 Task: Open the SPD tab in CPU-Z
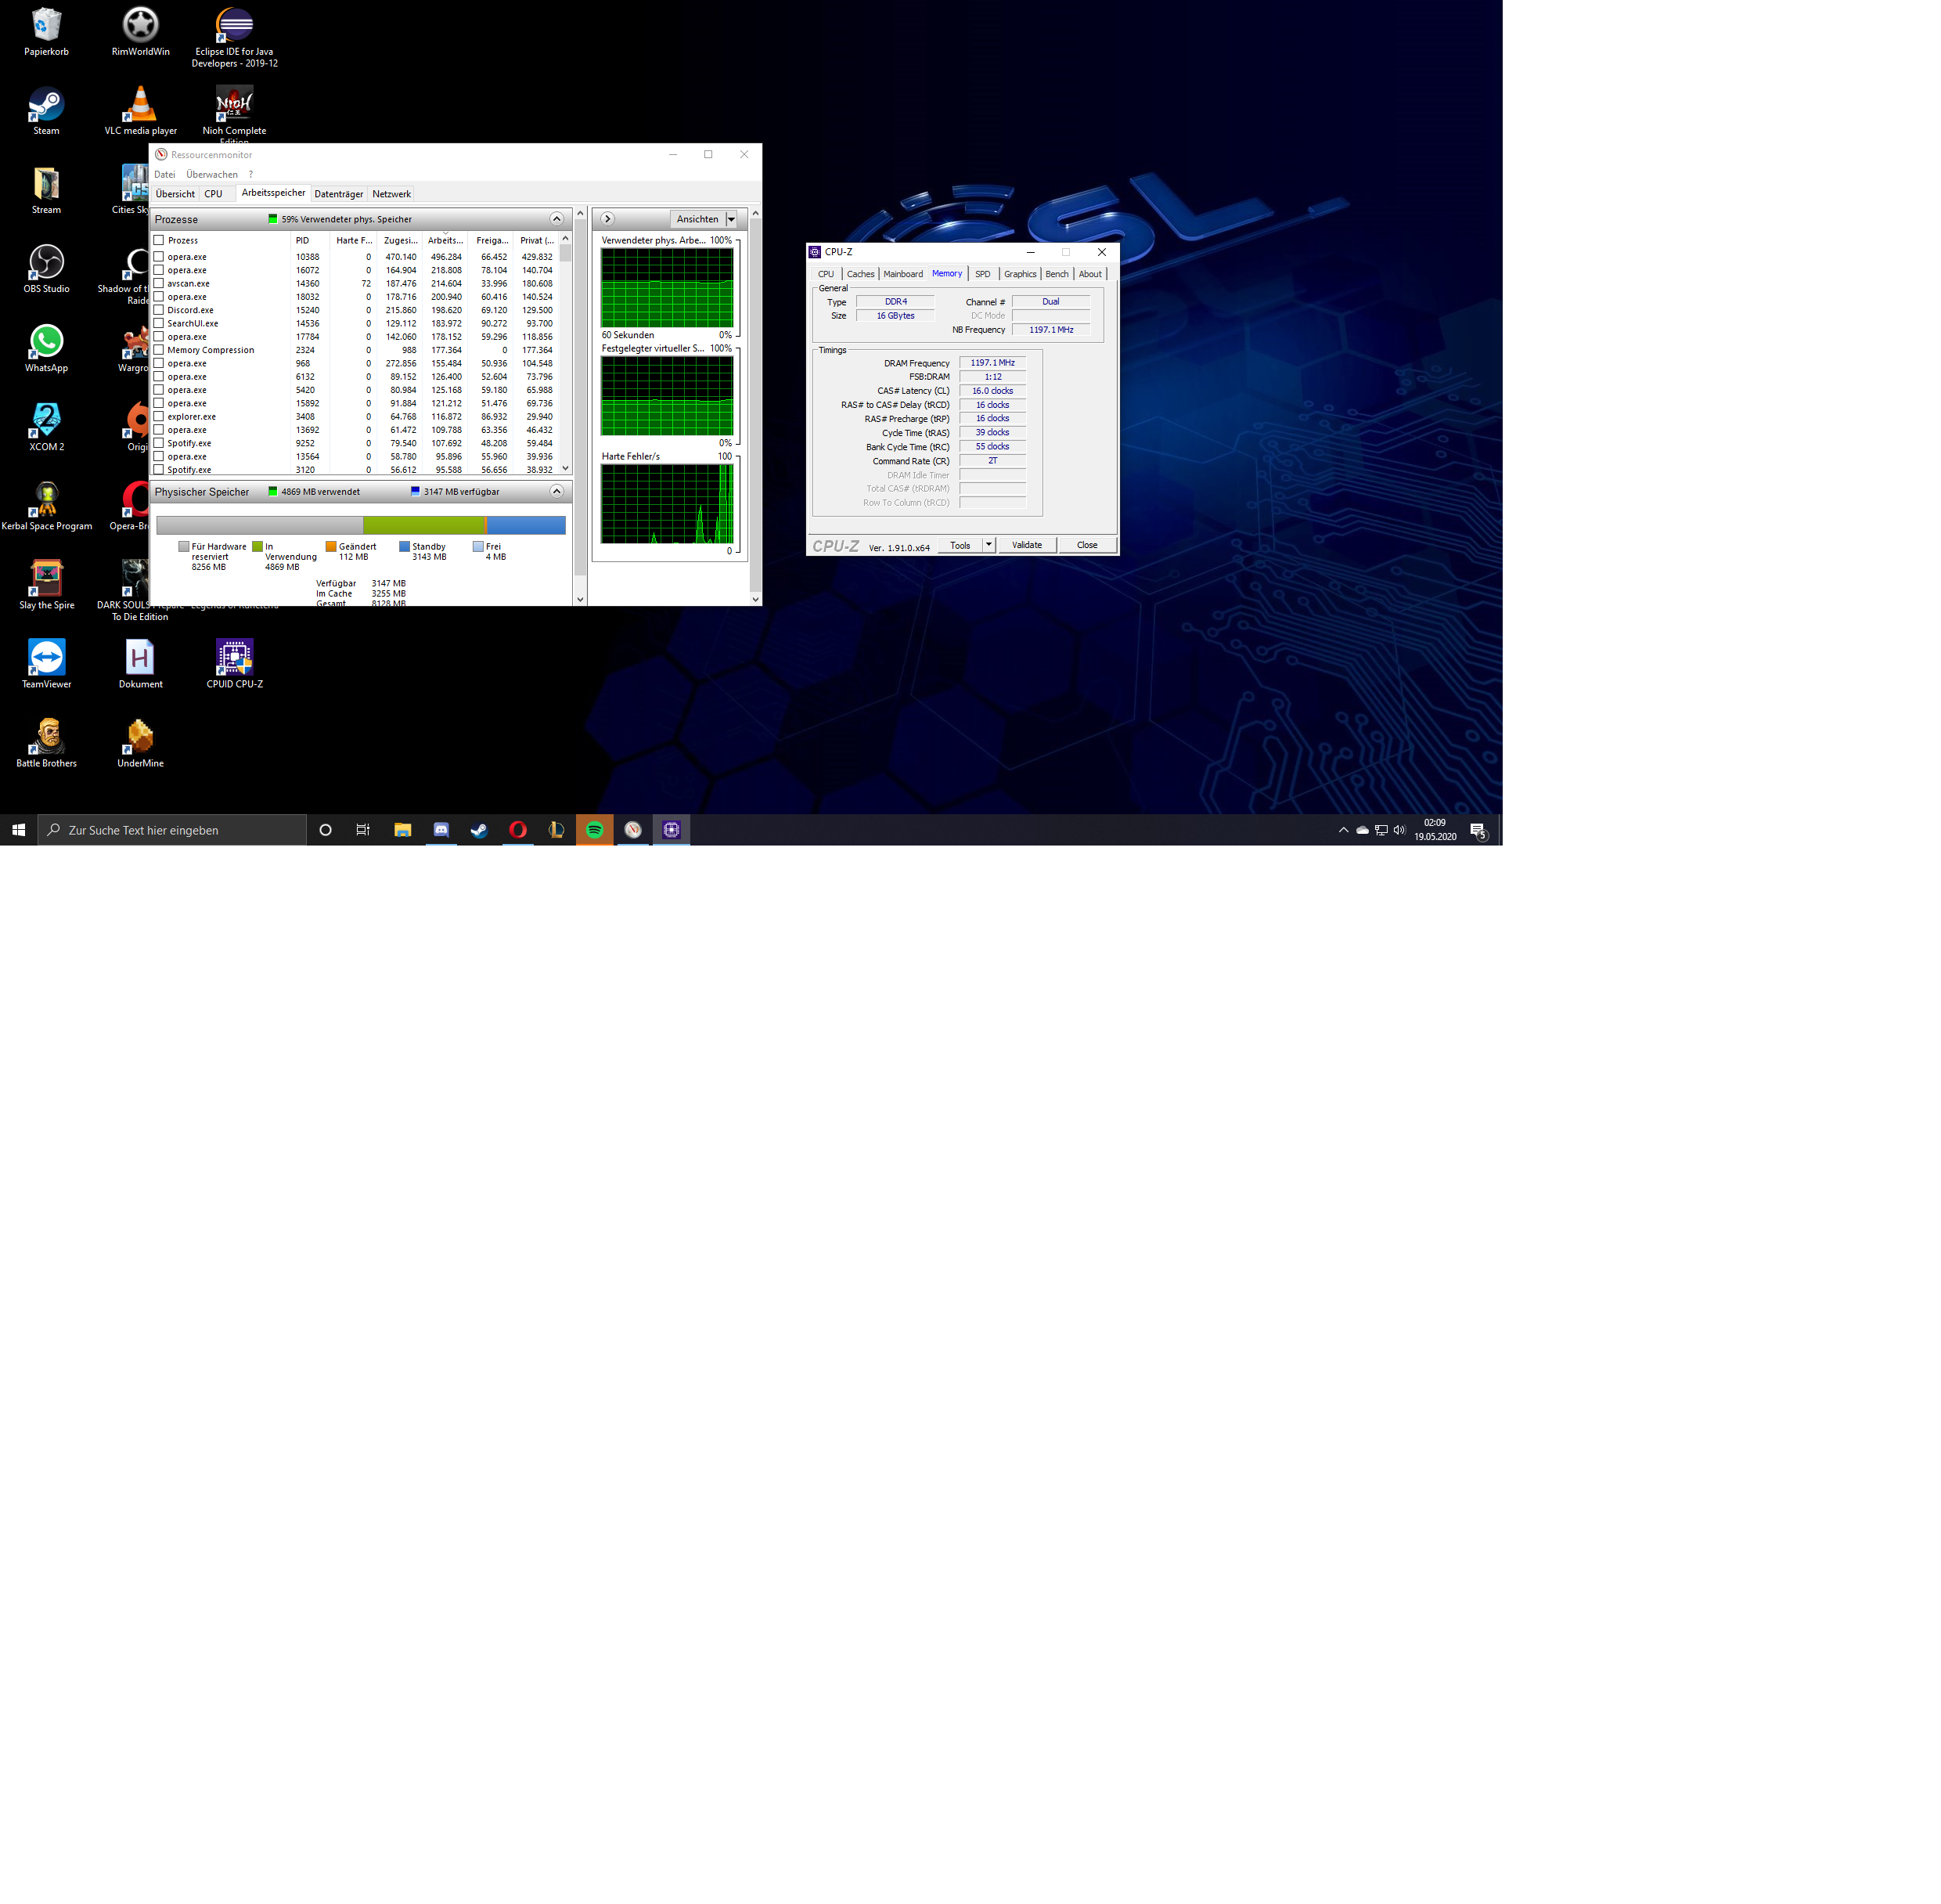(x=982, y=274)
